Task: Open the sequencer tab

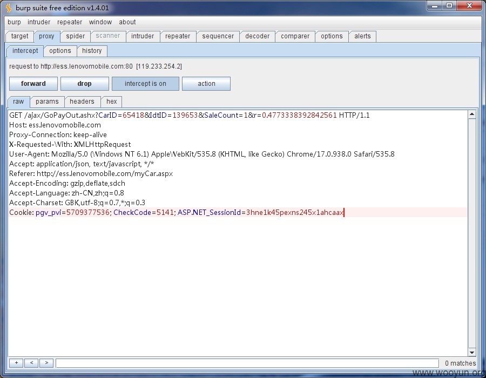Action: (218, 36)
